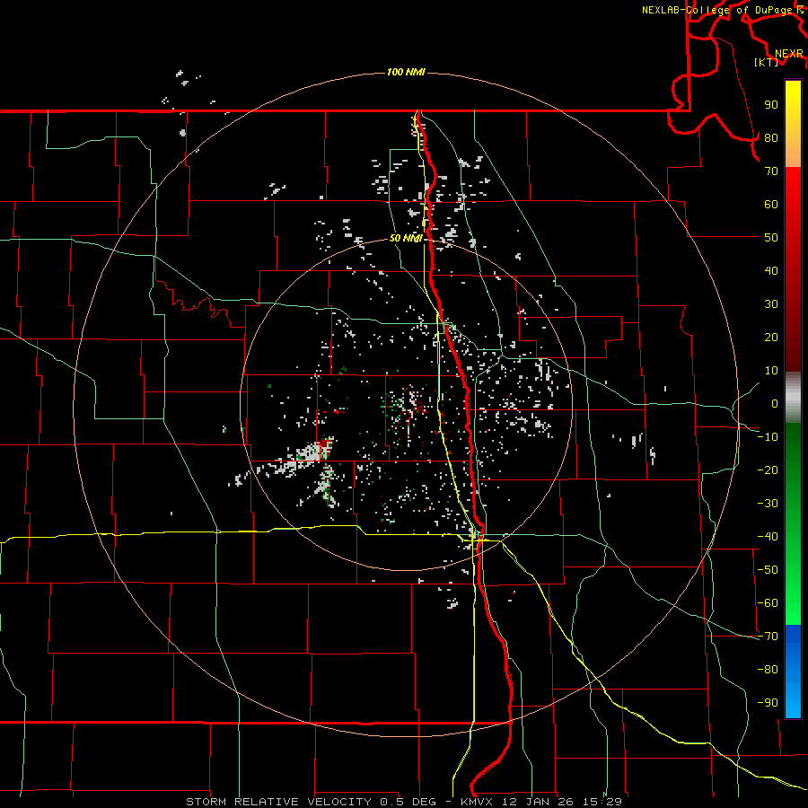This screenshot has height=808, width=808.
Task: Click the STORM RELATIVE VELOCITY caption text
Action: (x=278, y=802)
